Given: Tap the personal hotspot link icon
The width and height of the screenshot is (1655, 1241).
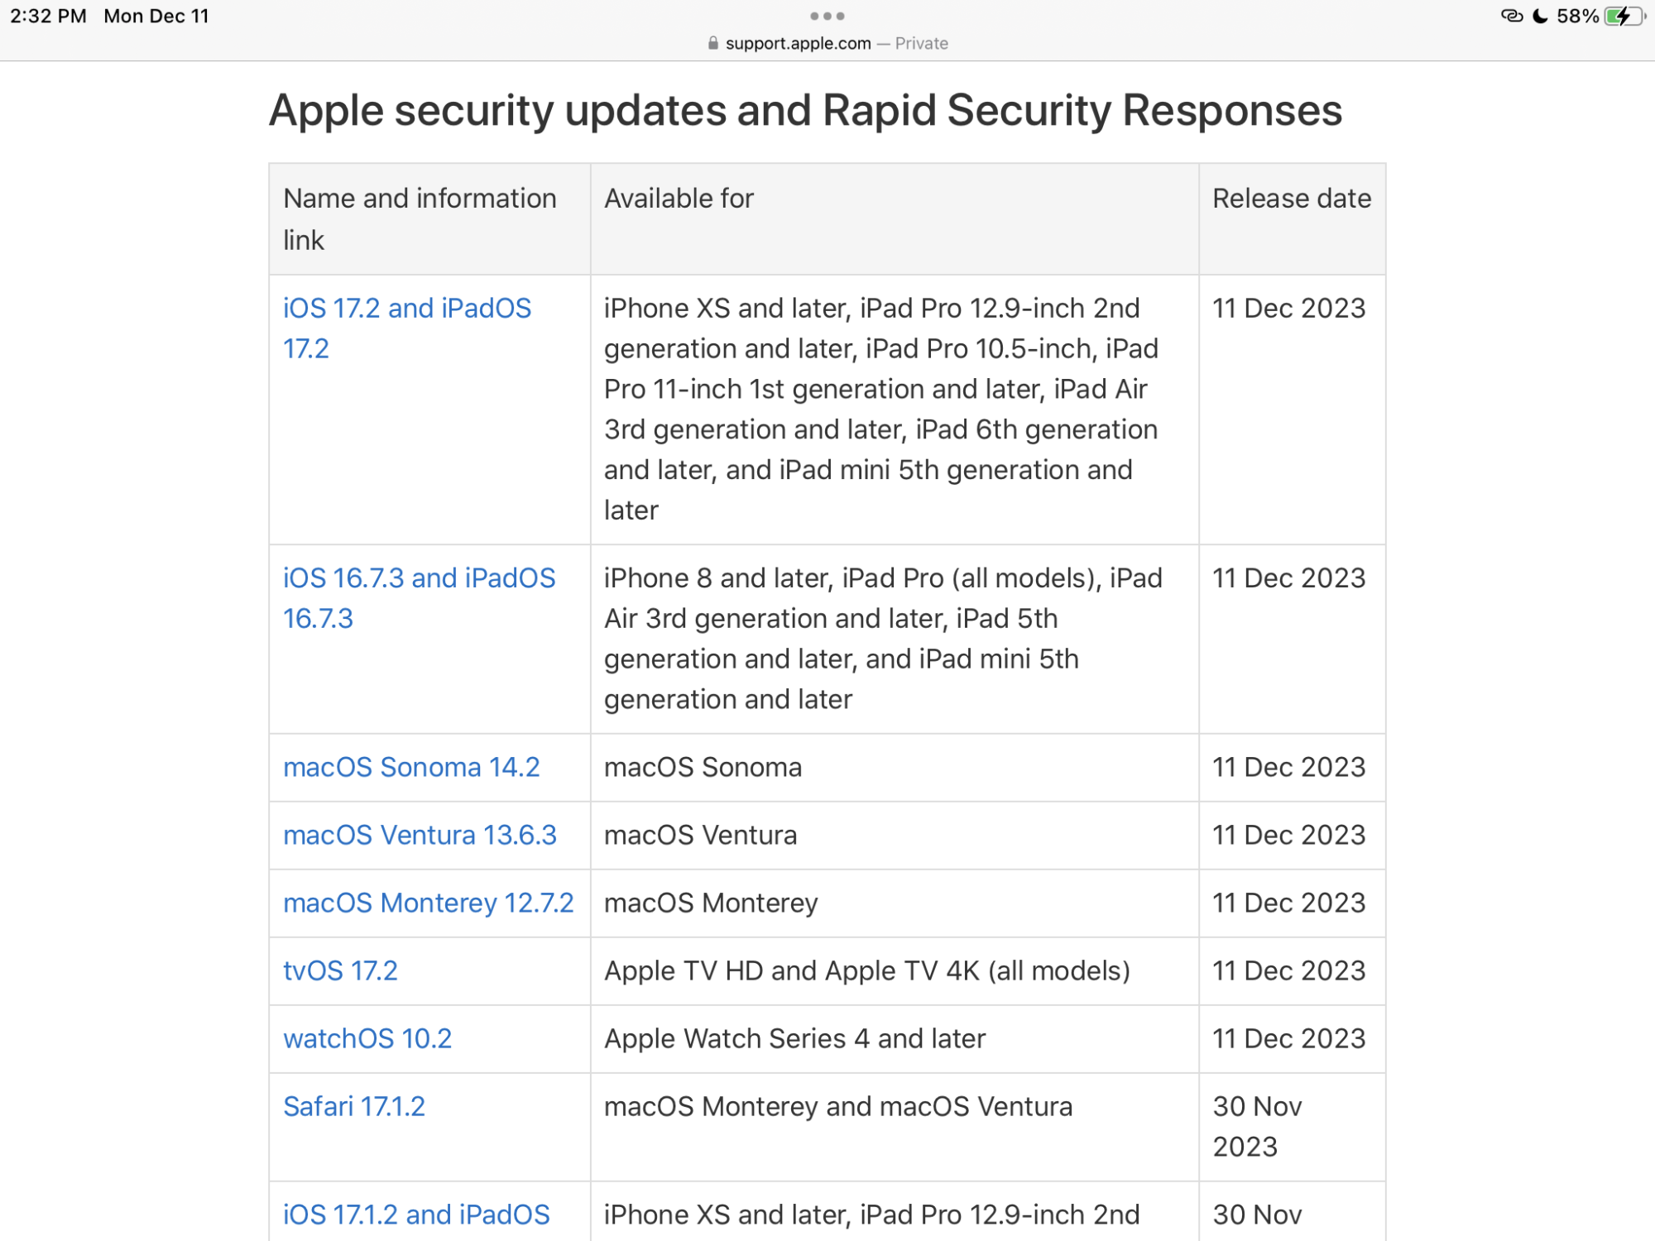Looking at the screenshot, I should [1512, 16].
